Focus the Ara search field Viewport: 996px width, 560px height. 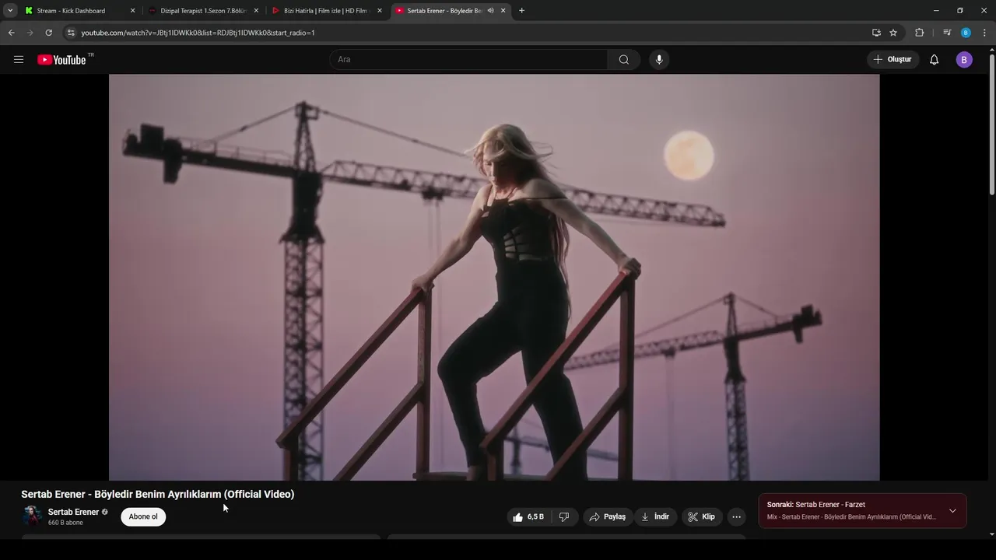[469, 60]
